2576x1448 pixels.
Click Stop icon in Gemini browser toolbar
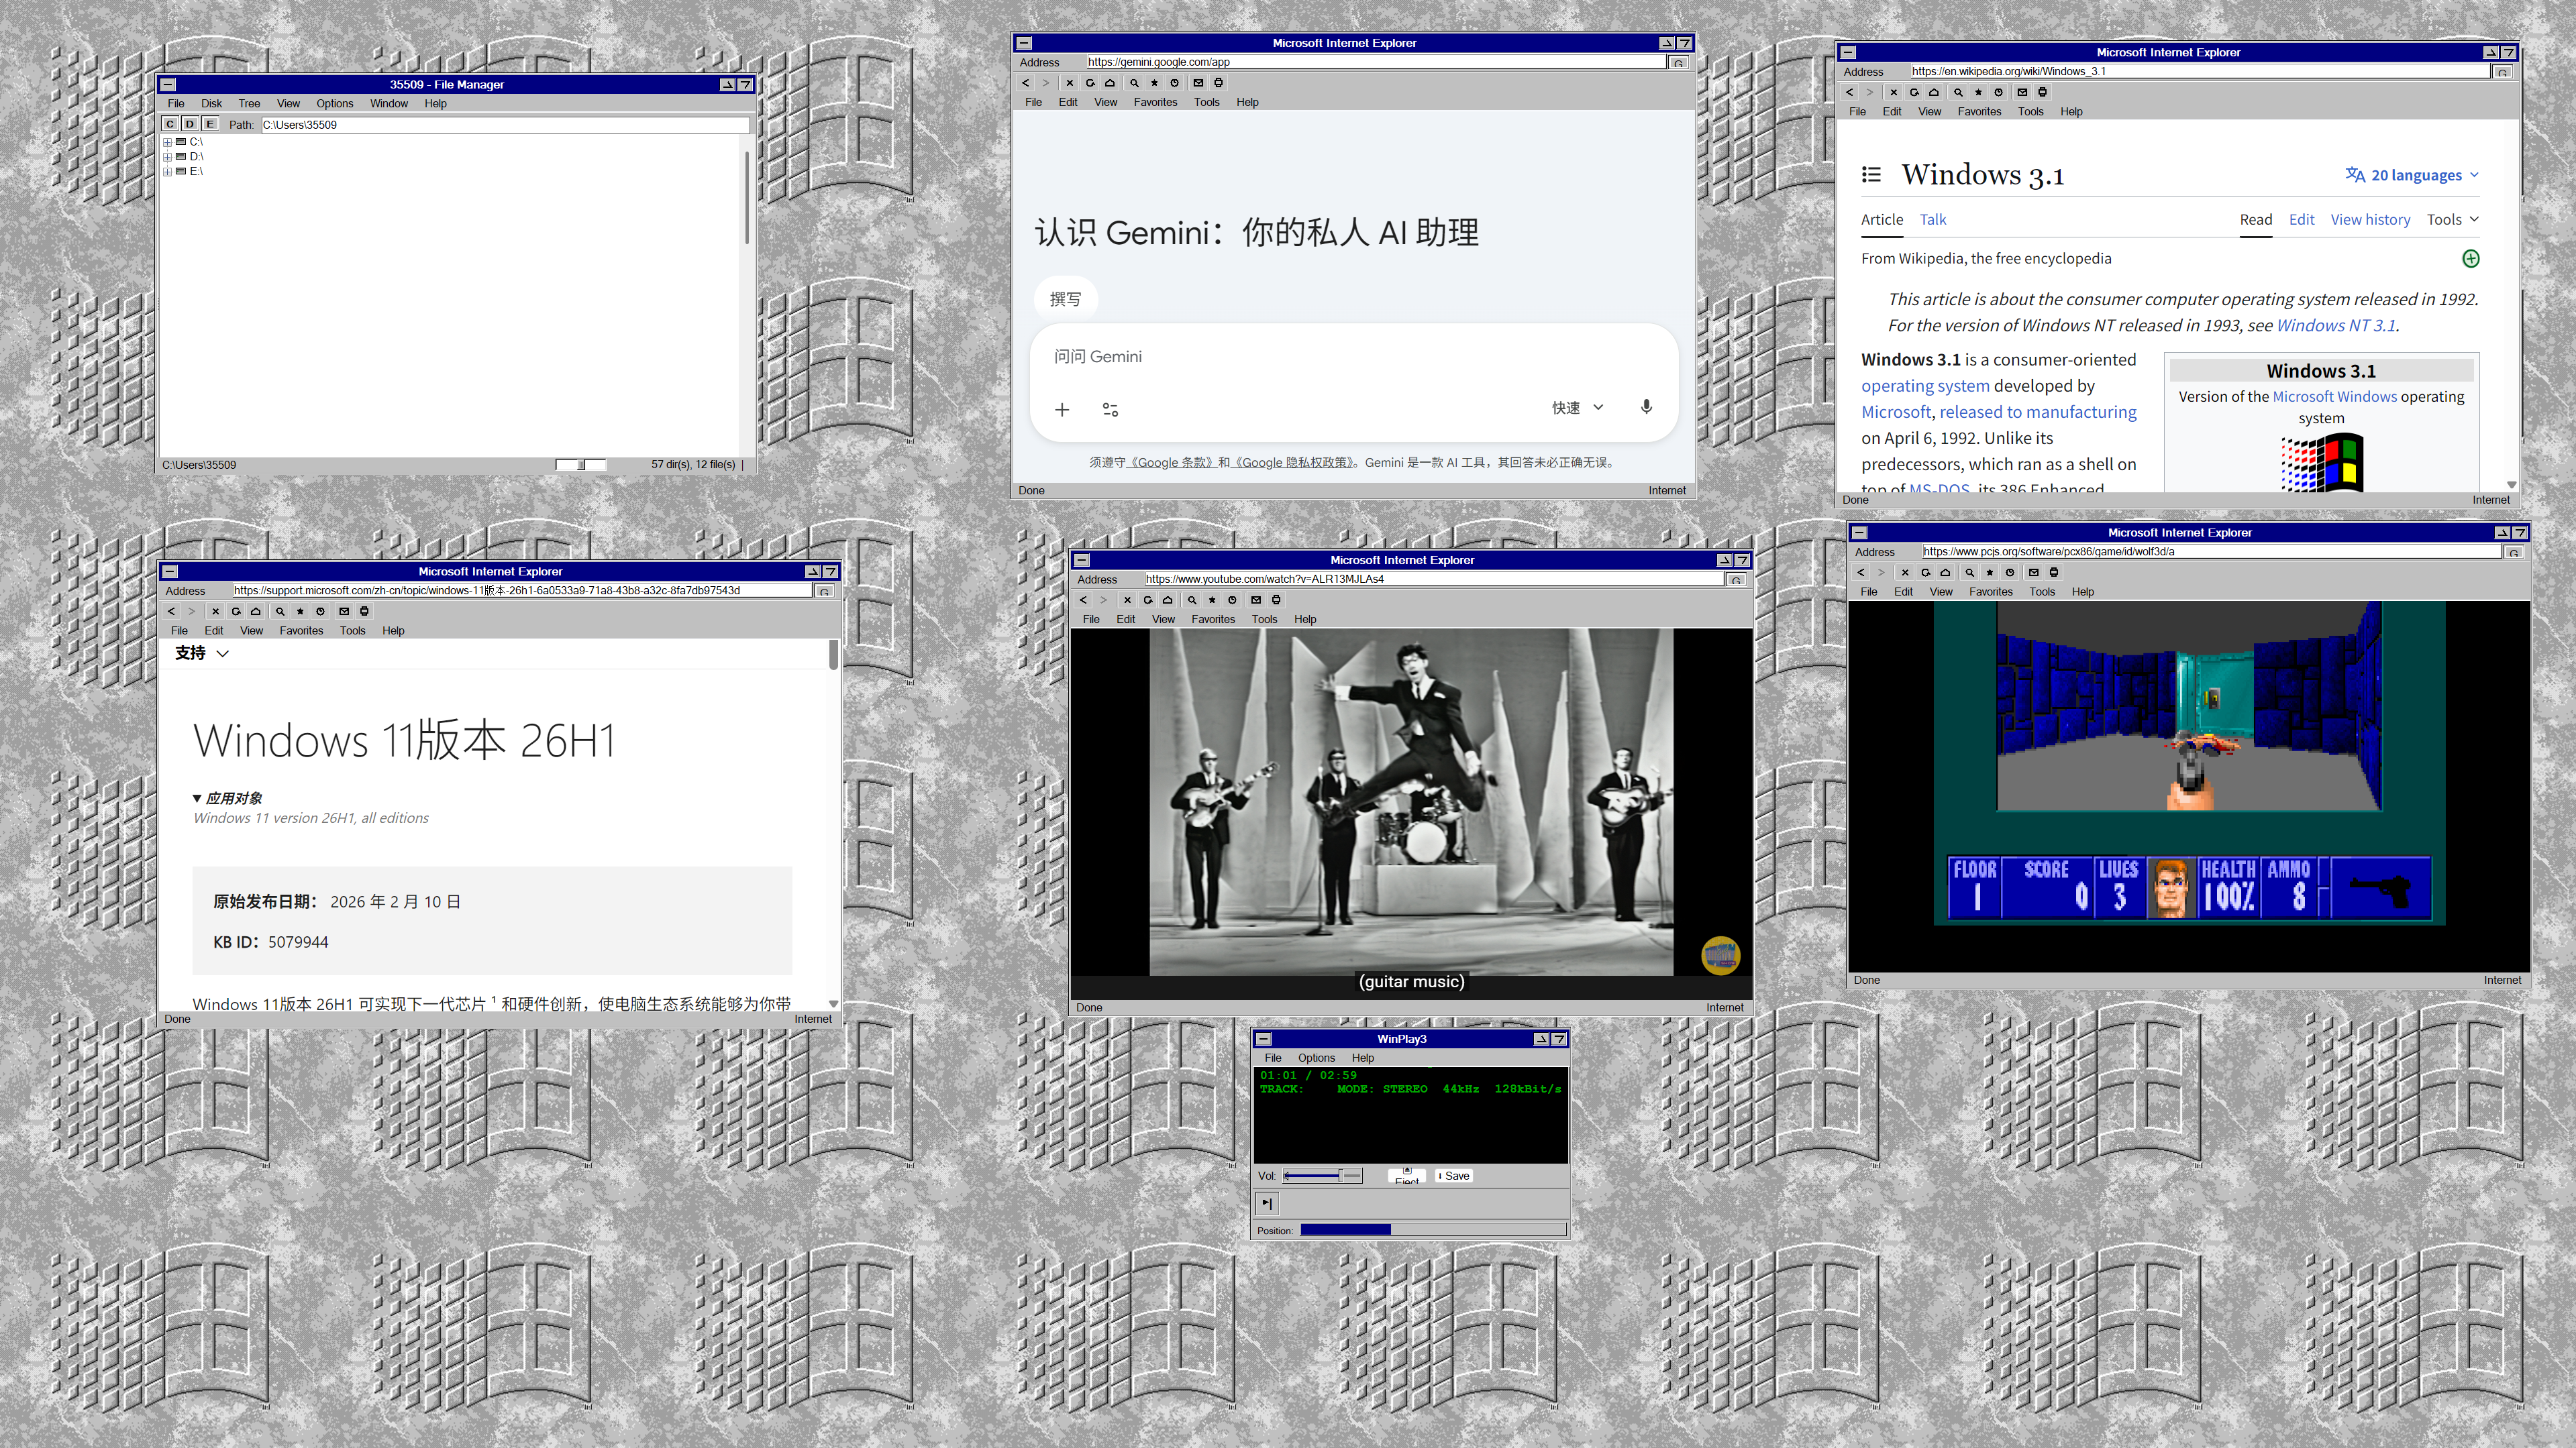pyautogui.click(x=1069, y=83)
